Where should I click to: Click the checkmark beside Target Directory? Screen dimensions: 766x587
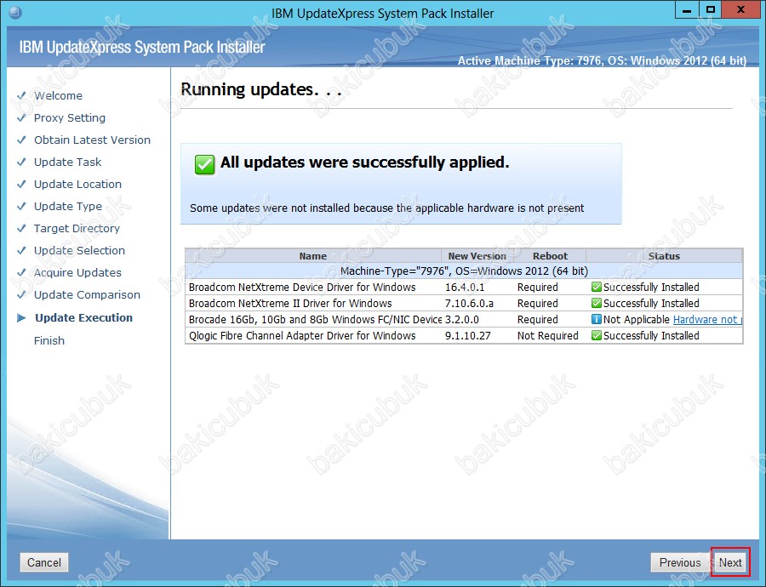21,228
